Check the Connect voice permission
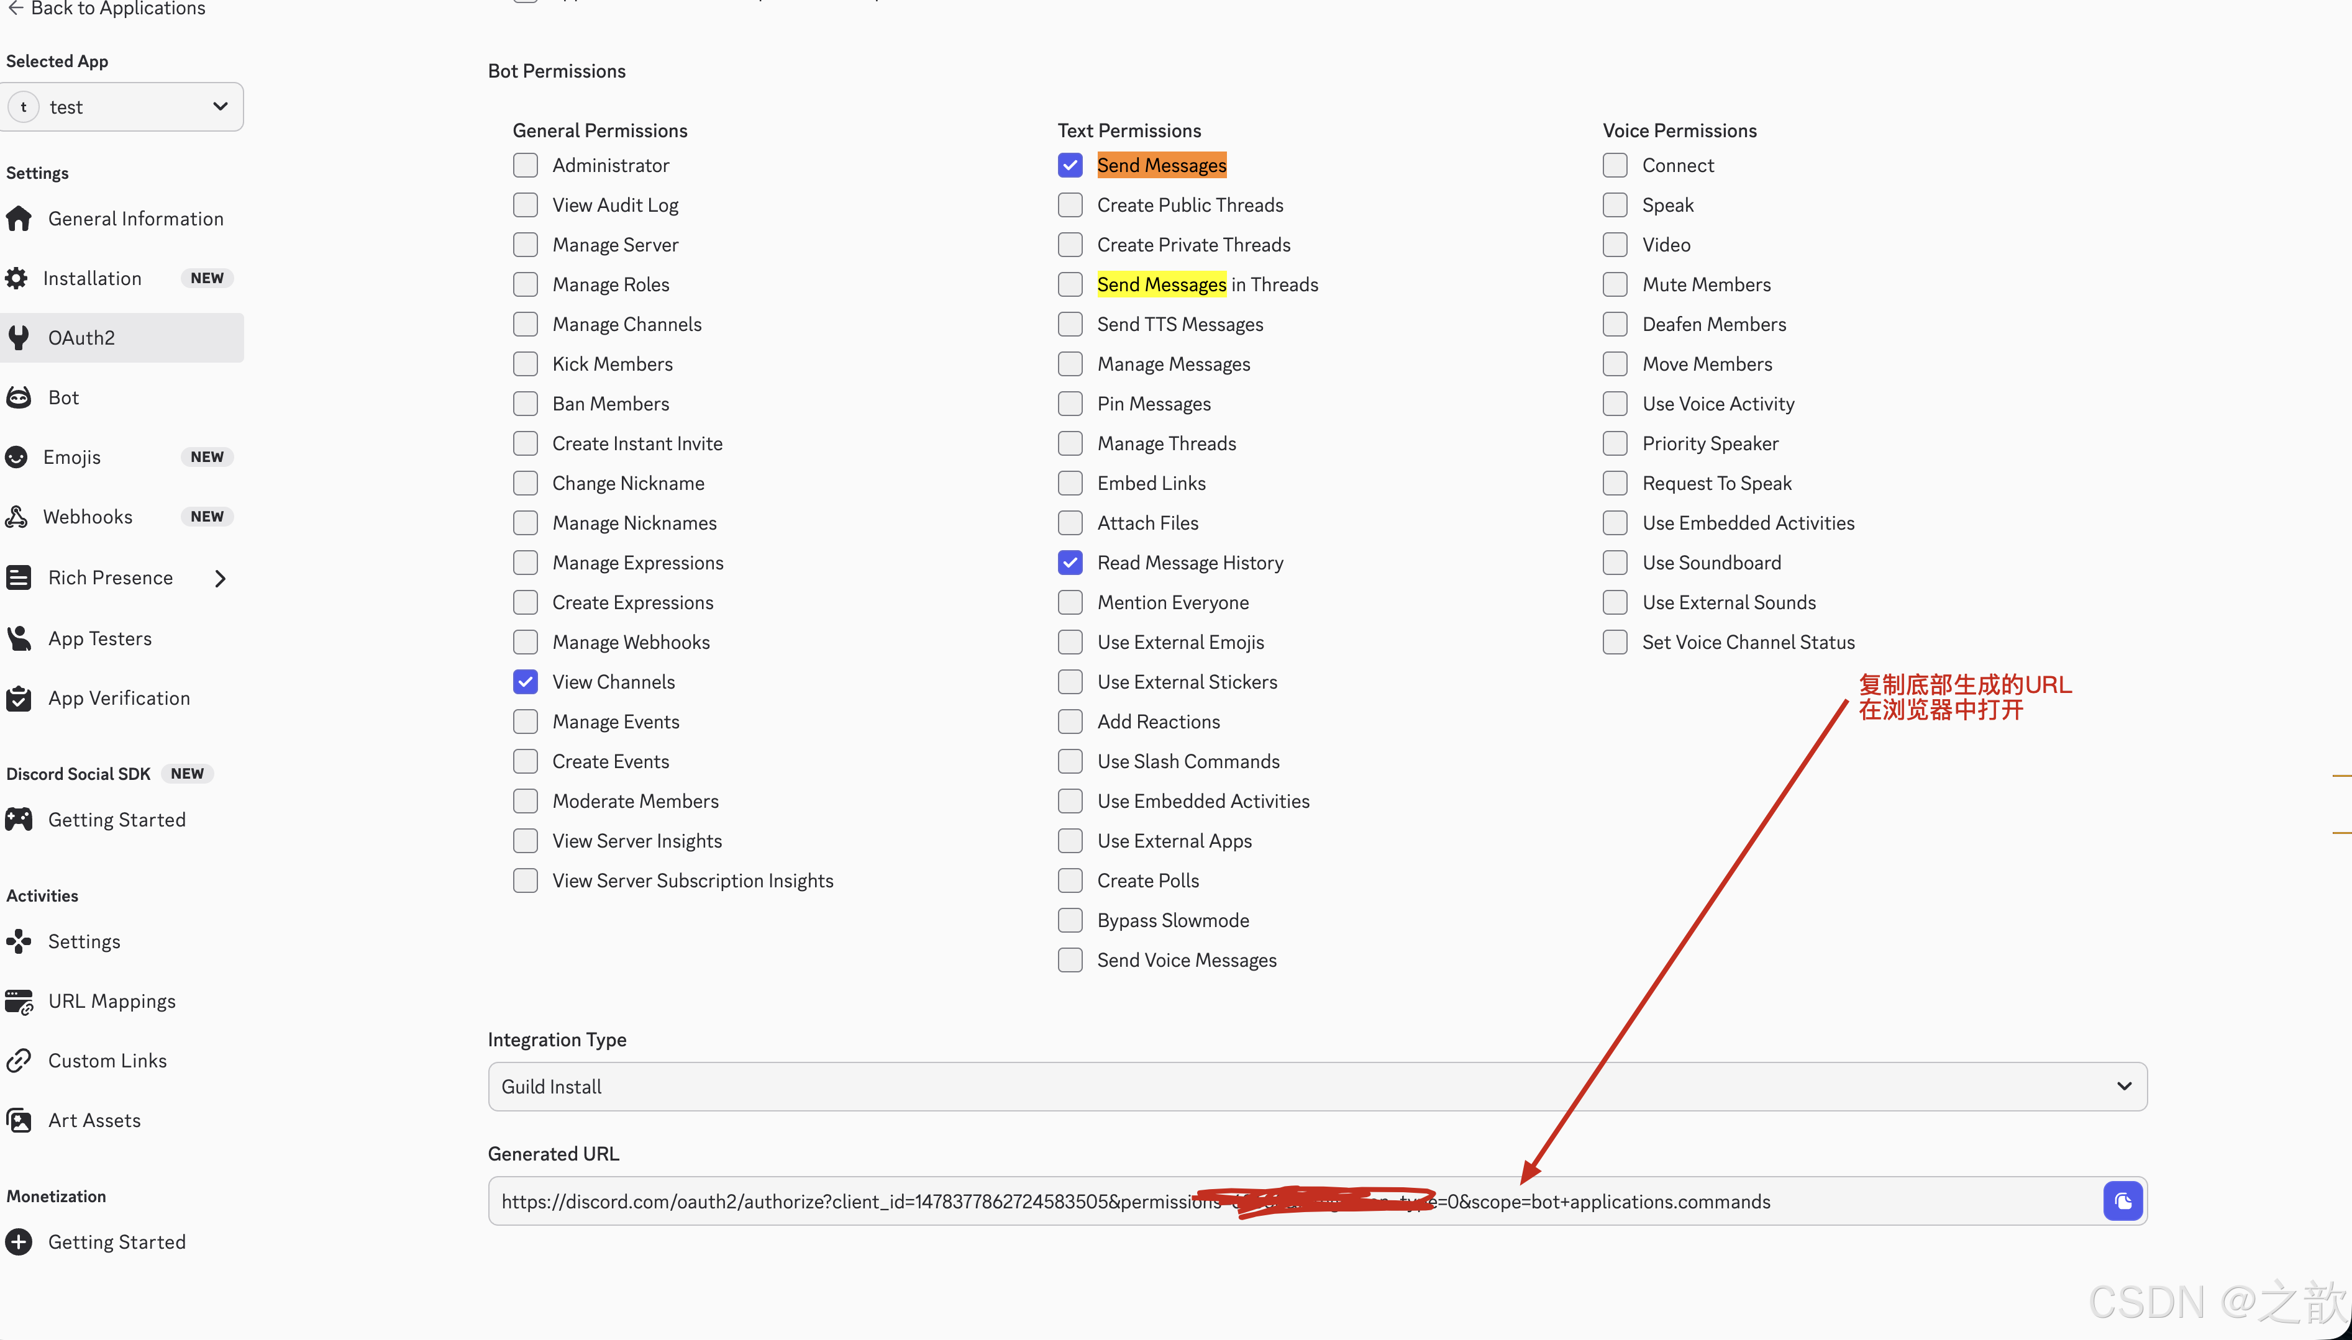2352x1340 pixels. (x=1615, y=166)
